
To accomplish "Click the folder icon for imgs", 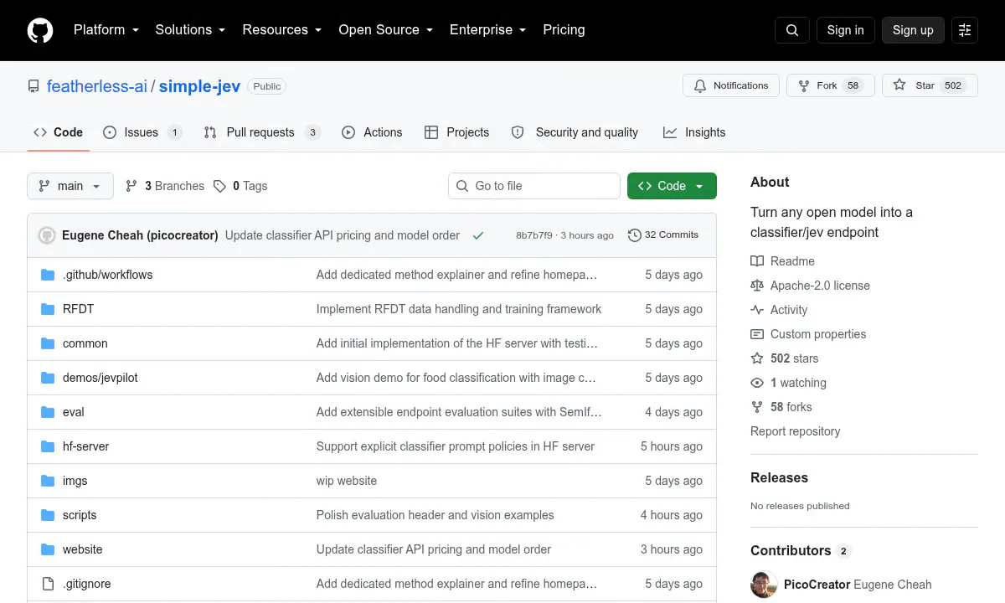I will (x=48, y=481).
